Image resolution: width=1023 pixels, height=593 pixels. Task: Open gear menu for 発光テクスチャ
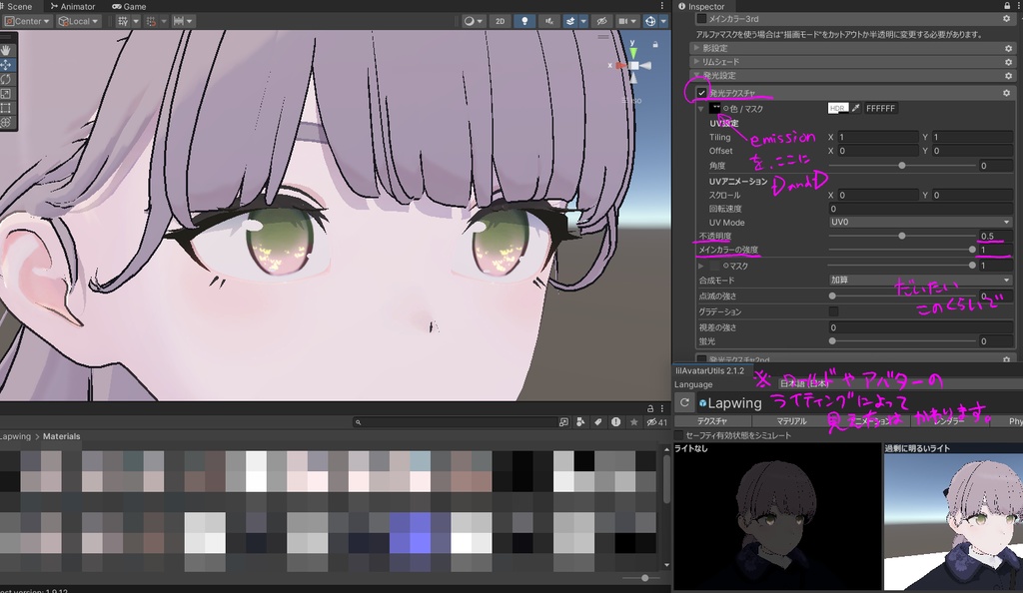click(1007, 93)
